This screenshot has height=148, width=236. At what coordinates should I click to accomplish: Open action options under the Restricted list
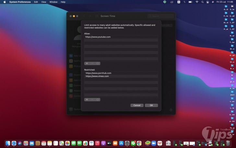tap(98, 100)
